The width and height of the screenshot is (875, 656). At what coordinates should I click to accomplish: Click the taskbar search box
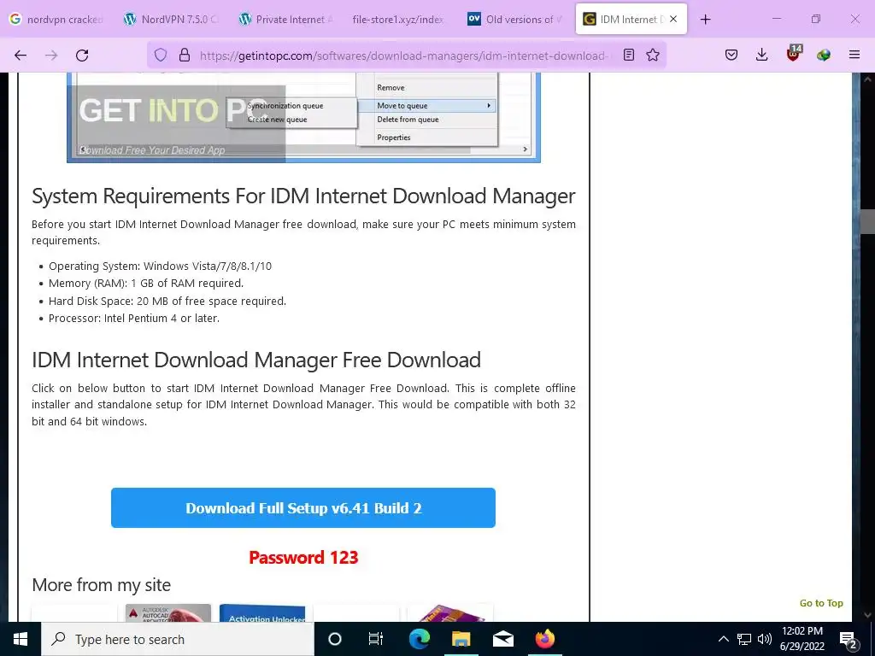tap(178, 639)
